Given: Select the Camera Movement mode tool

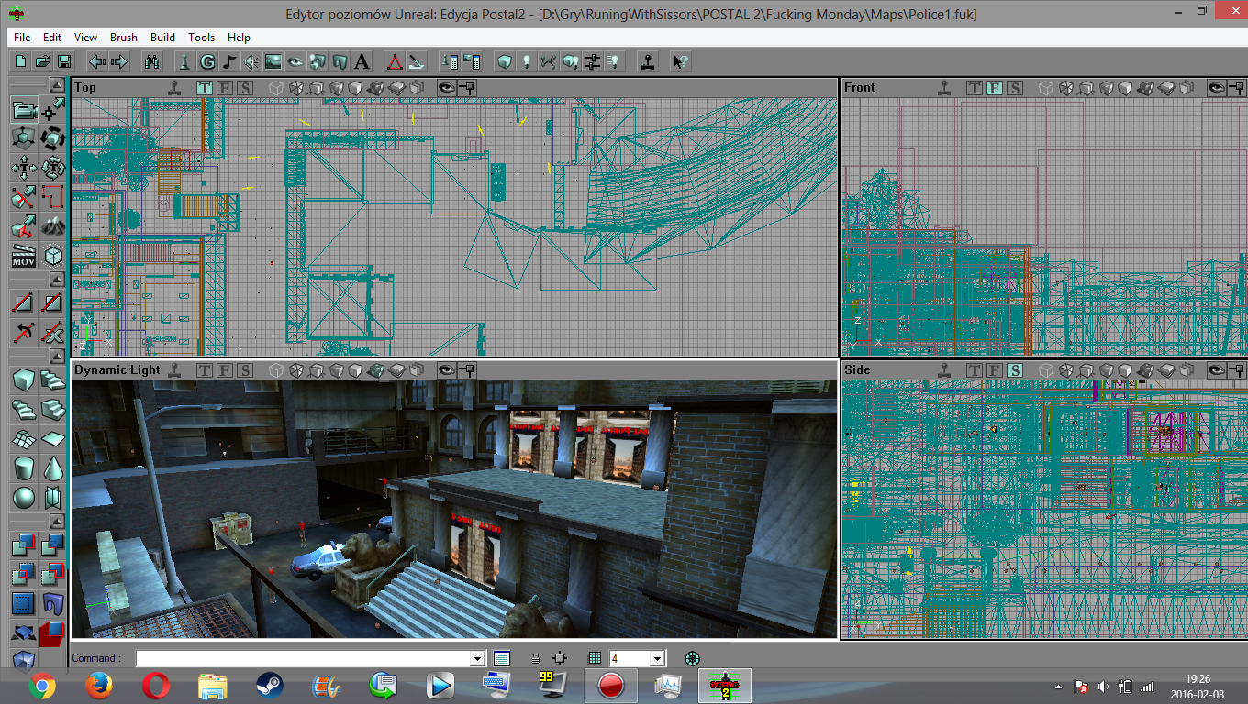Looking at the screenshot, I should [24, 110].
